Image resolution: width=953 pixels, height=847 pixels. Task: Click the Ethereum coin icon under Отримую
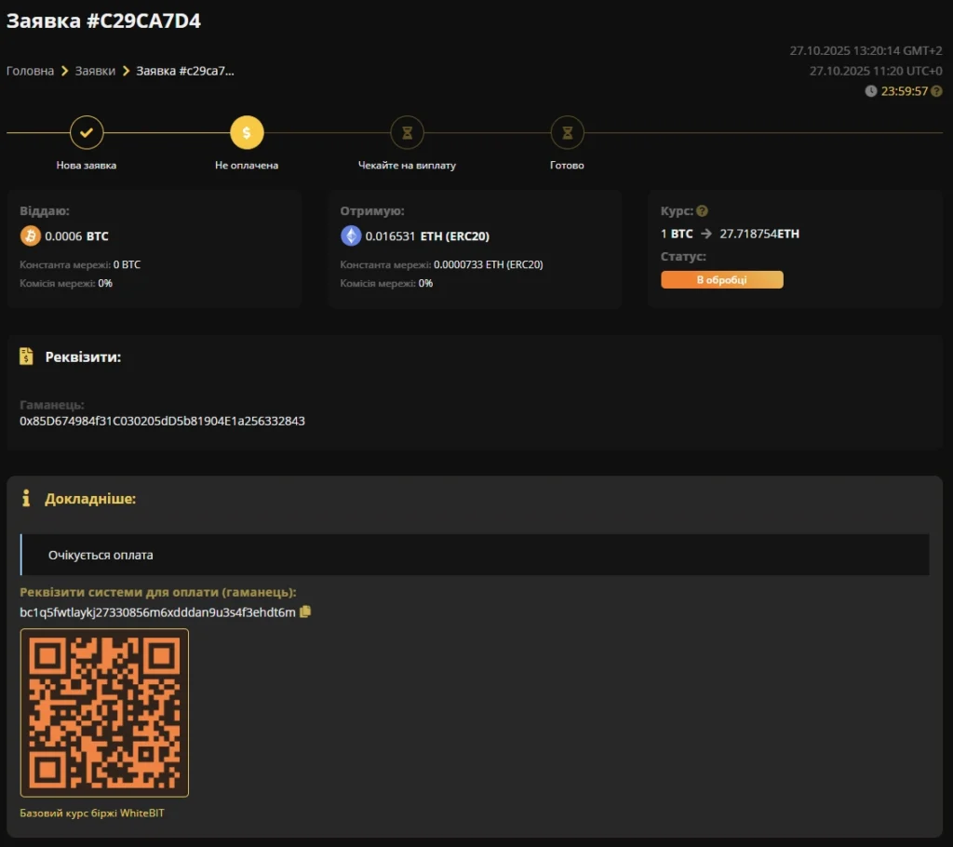point(351,235)
